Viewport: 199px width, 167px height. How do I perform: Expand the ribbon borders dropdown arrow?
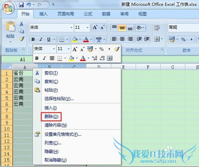coord(67,39)
